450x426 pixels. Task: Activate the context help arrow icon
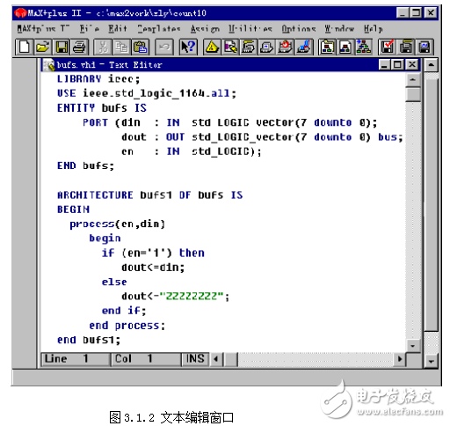point(188,47)
